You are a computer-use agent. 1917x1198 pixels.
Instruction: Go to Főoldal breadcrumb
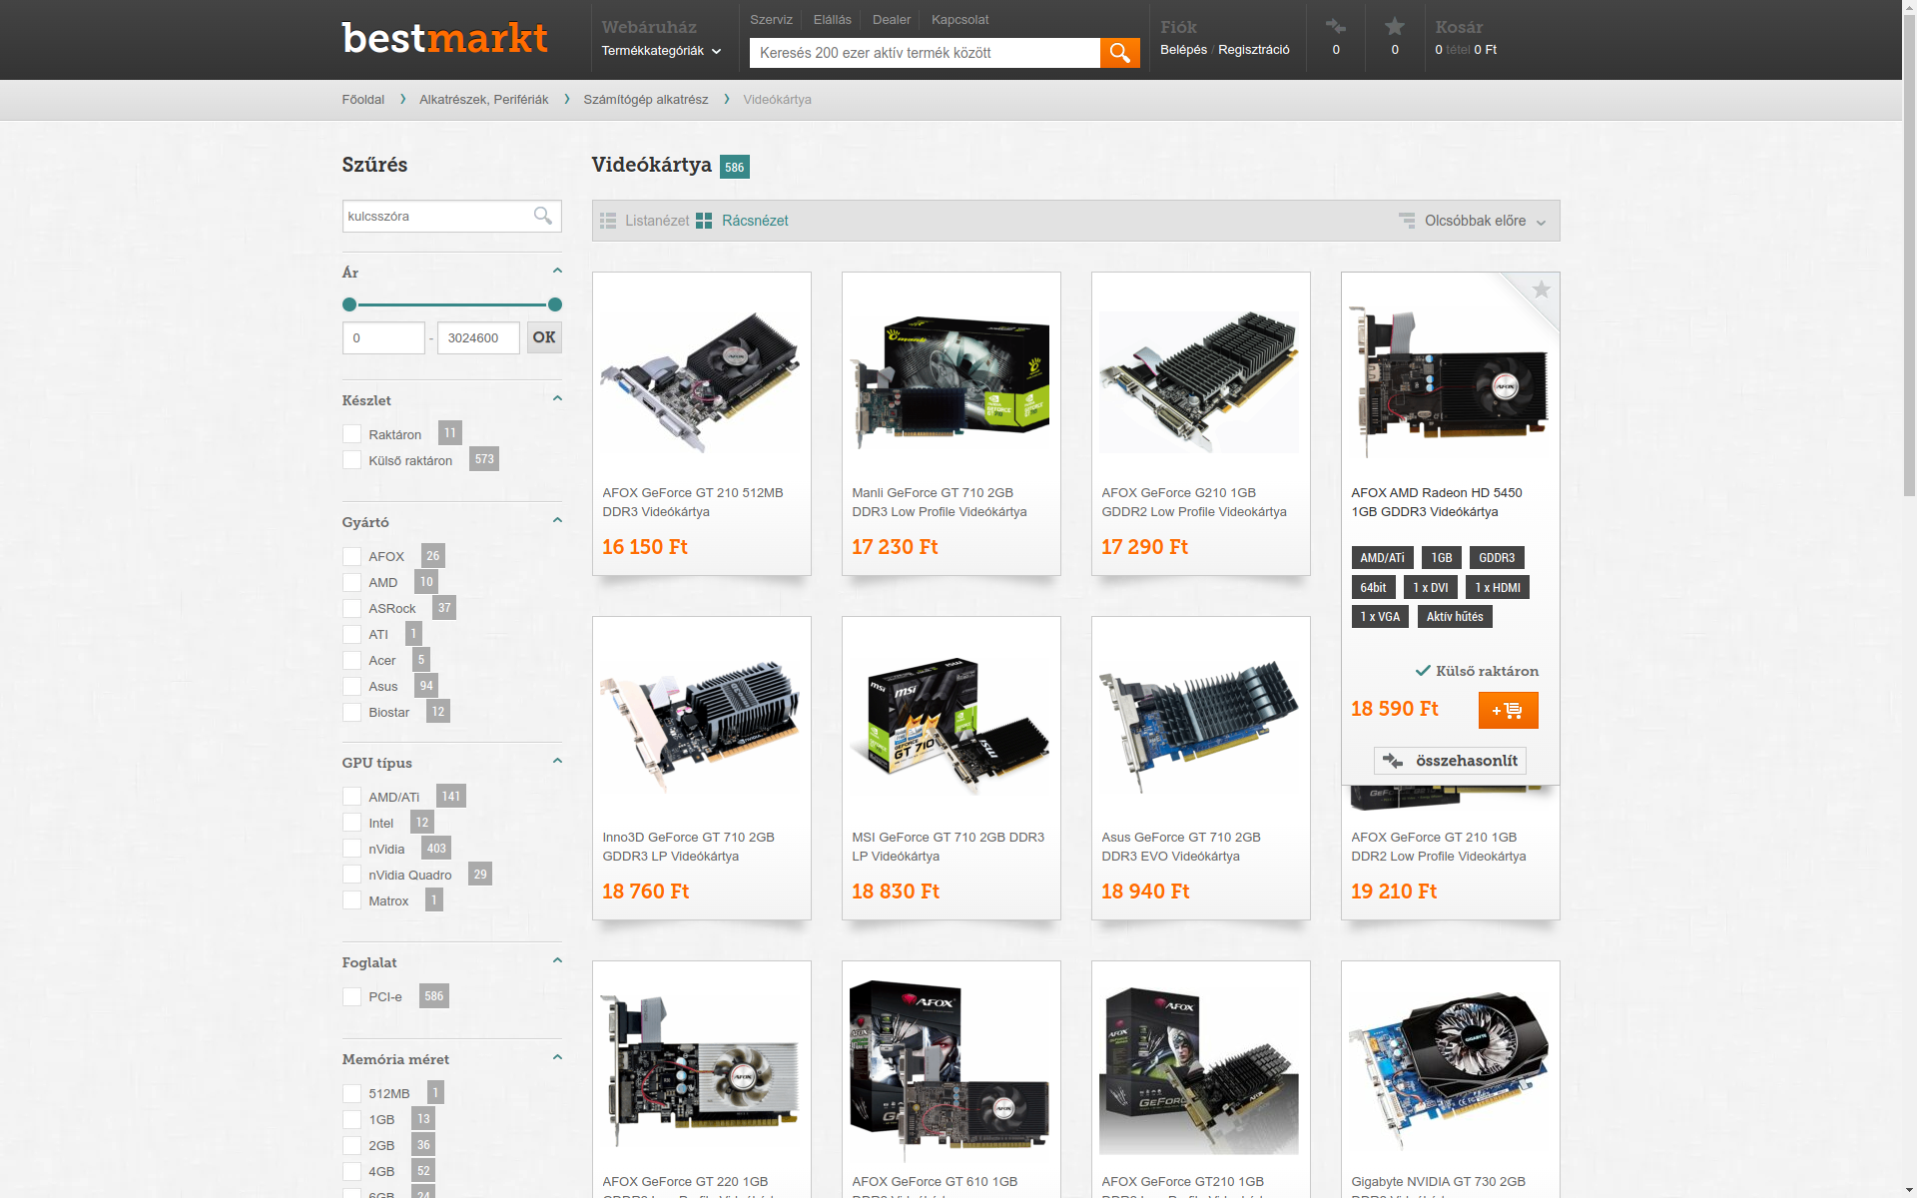(362, 100)
